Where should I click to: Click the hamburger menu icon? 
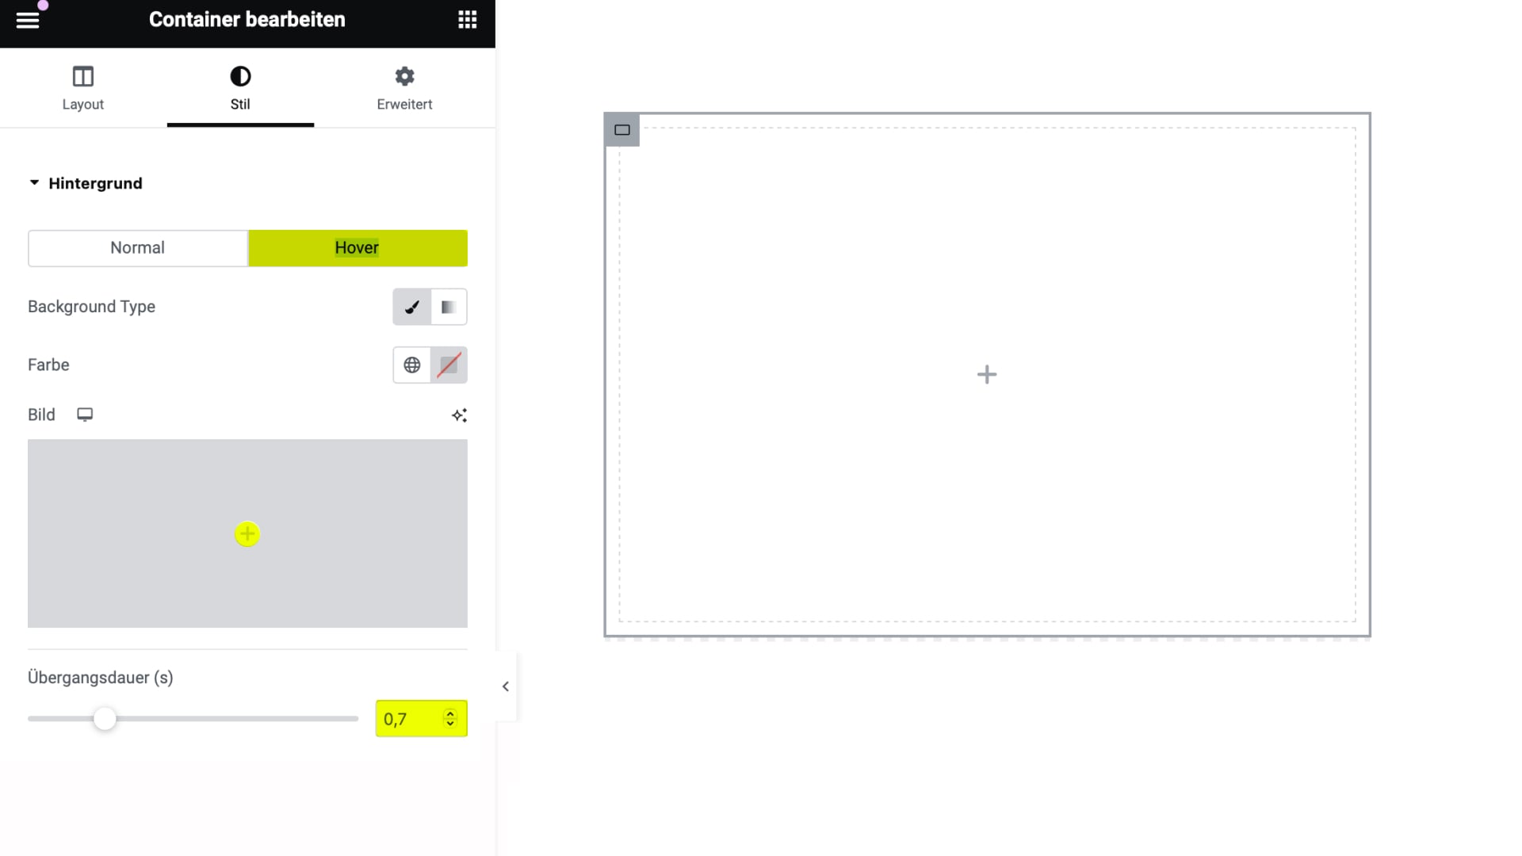coord(27,19)
